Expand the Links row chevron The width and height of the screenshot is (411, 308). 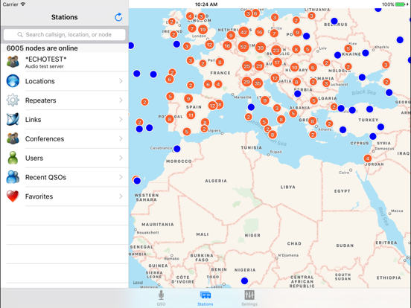click(x=121, y=120)
